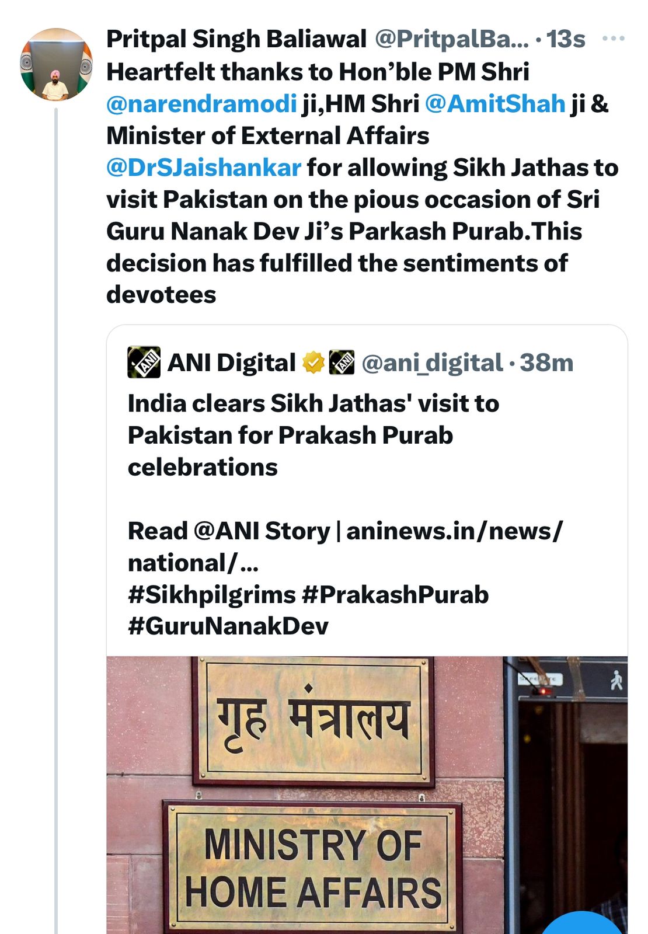Tap the #GuruNanakDev hashtag
This screenshot has height=934, width=648.
point(228,626)
